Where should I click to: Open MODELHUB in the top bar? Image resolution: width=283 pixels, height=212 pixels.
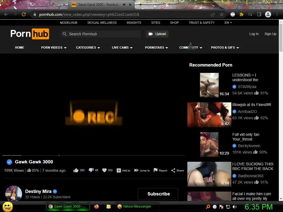click(69, 23)
